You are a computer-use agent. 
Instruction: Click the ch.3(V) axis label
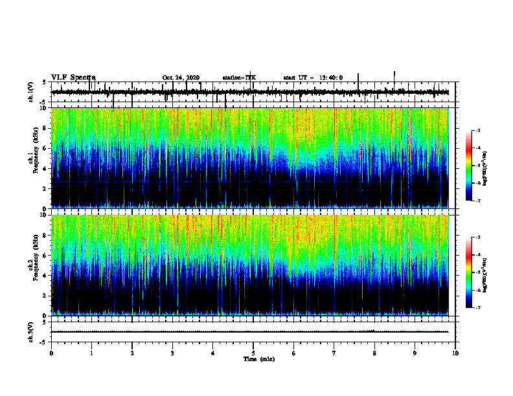[31, 332]
